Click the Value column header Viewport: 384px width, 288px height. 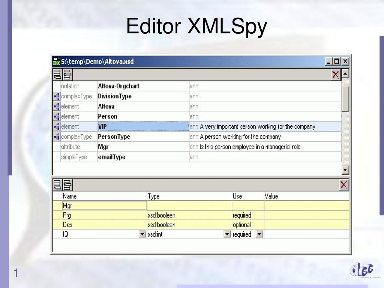click(x=307, y=196)
